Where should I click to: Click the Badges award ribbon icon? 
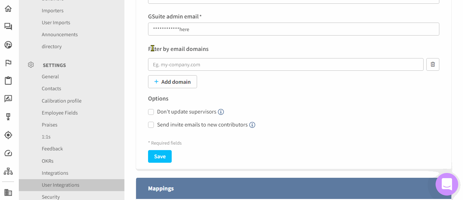tap(8, 117)
